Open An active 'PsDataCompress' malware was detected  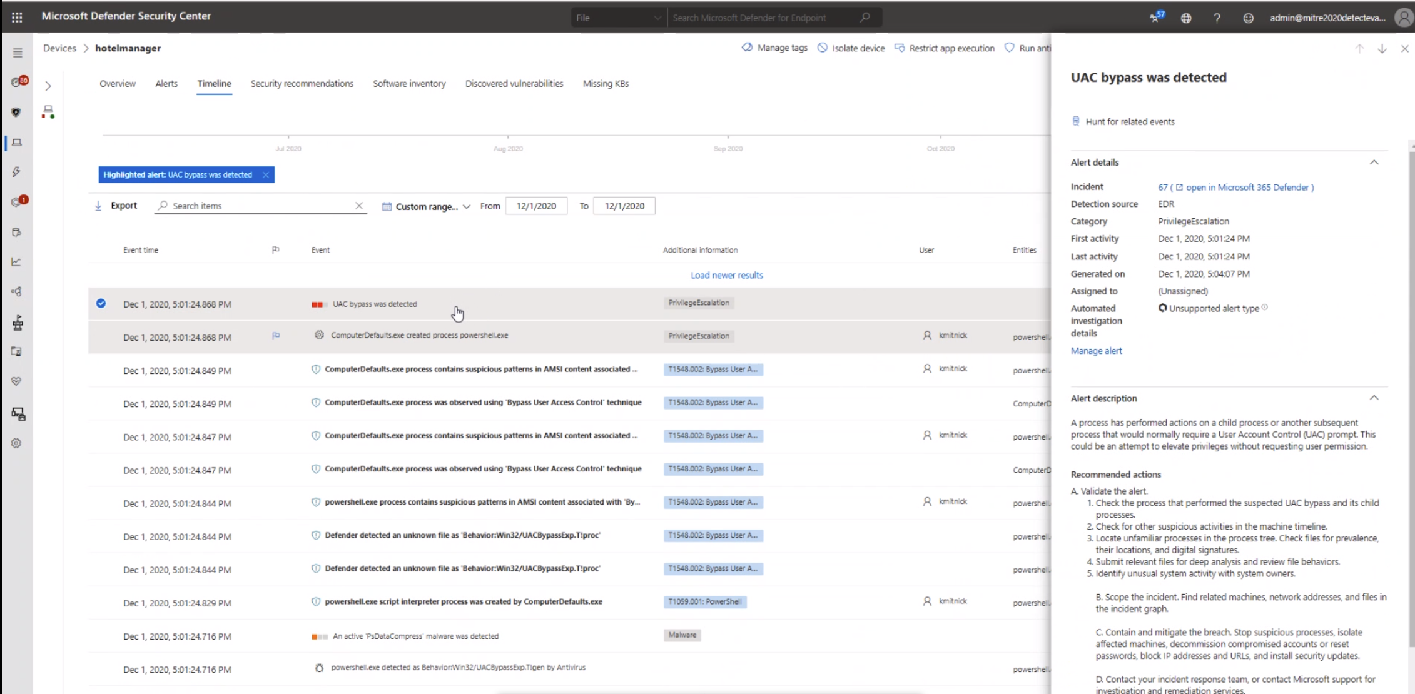click(415, 636)
